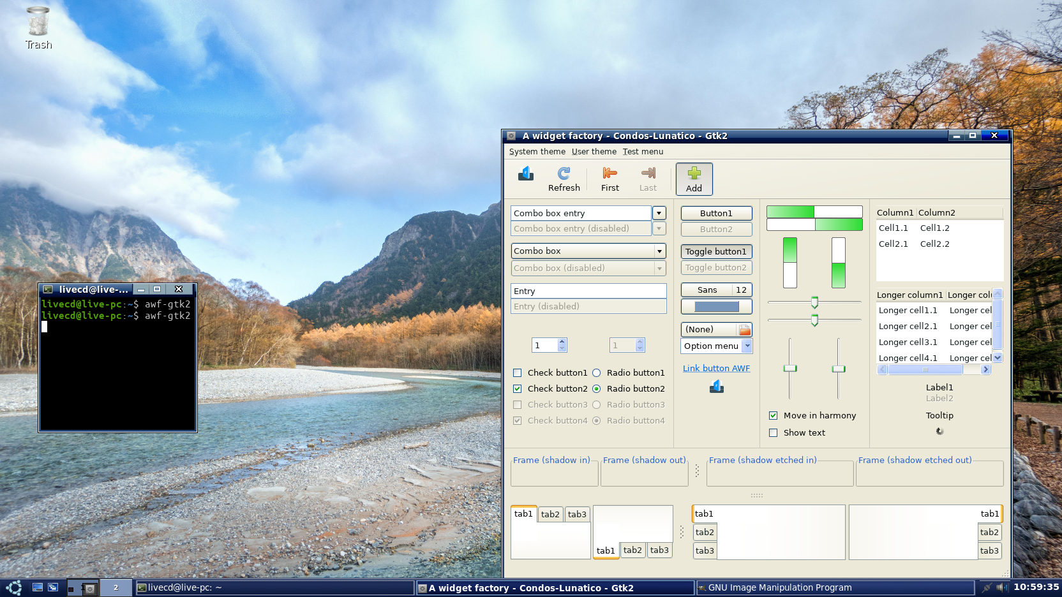Click the disabled Button2
This screenshot has width=1062, height=597.
point(717,230)
